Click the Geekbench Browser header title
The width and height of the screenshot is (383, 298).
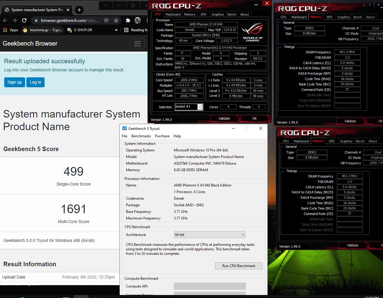pos(30,43)
